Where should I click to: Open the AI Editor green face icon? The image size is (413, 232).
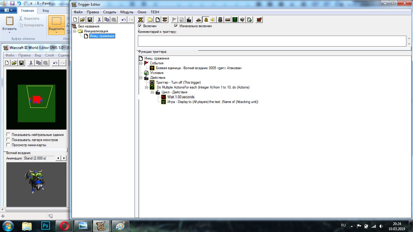point(235,20)
